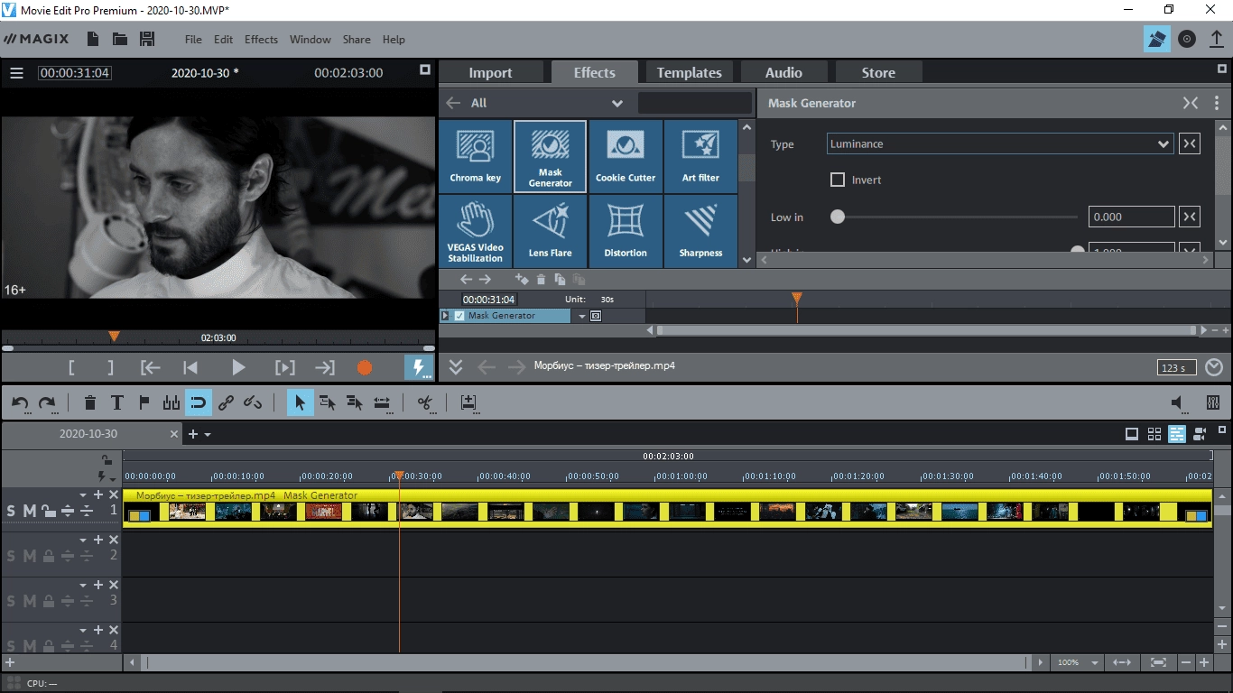The width and height of the screenshot is (1233, 693).
Task: Open track 1 options dropdown arrow
Action: click(x=83, y=494)
